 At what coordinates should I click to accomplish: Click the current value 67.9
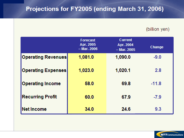(x=126, y=97)
